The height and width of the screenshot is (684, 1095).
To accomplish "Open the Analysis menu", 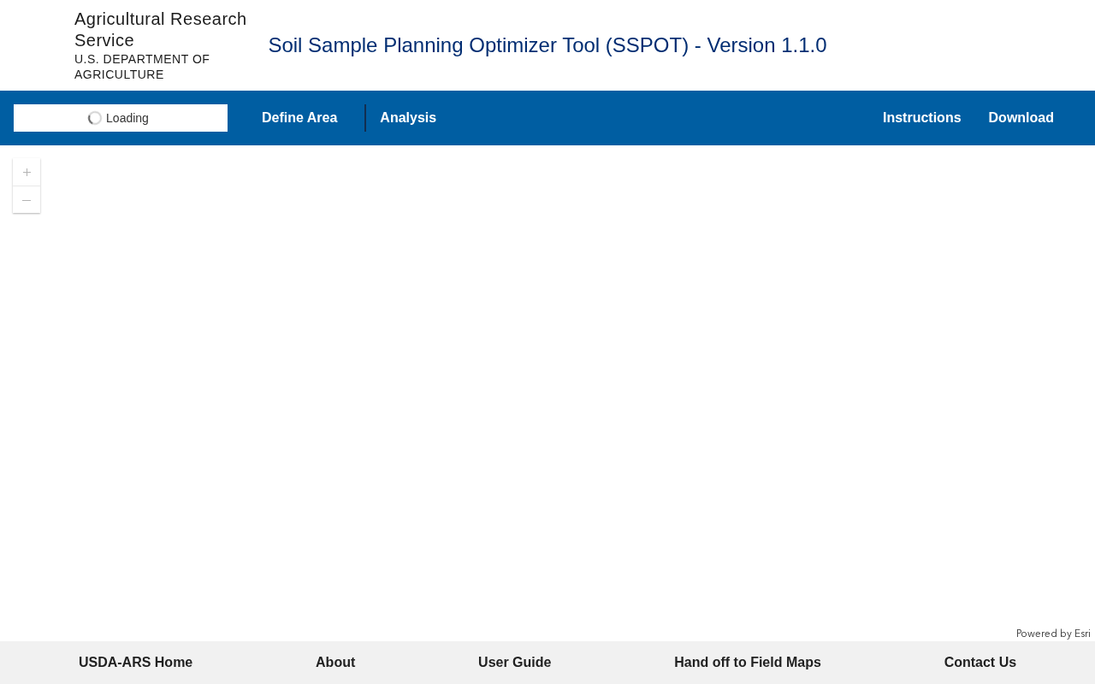I will [x=408, y=118].
